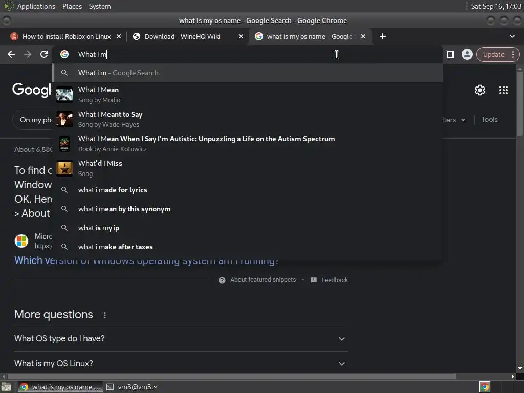Select the Annie Kotowicz book suggestion

tap(248, 144)
